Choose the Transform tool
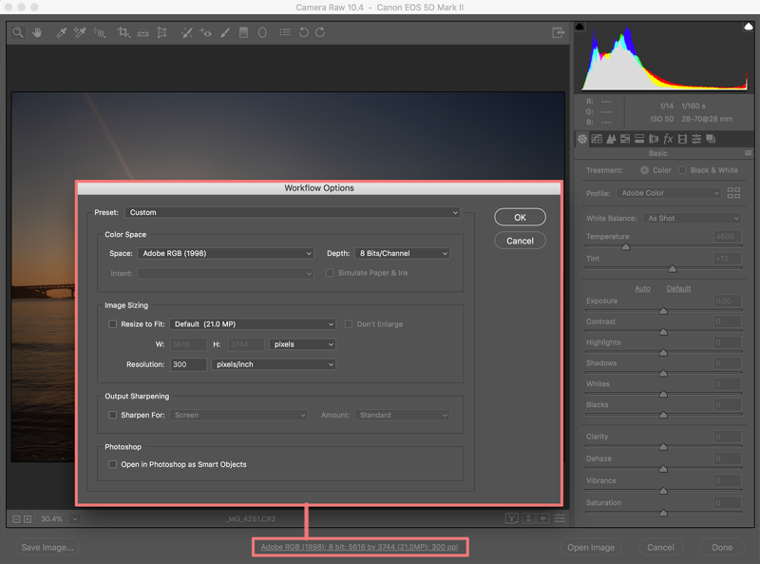Image resolution: width=760 pixels, height=564 pixels. coord(161,32)
